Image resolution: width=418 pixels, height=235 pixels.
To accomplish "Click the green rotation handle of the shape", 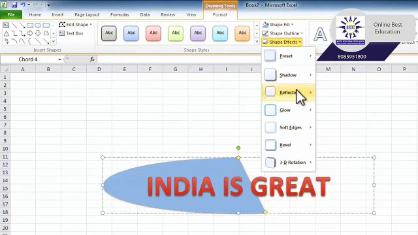I will (x=238, y=148).
